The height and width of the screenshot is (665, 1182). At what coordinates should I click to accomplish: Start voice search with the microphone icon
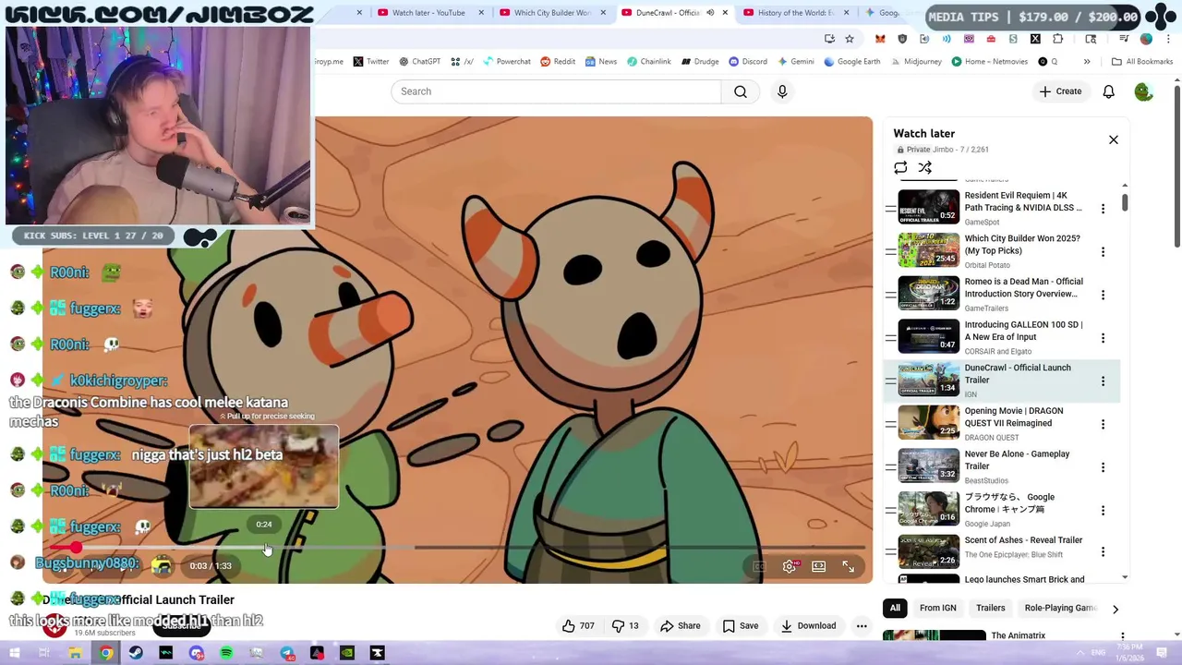[782, 91]
